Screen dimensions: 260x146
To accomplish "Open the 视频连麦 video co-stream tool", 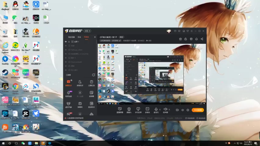I will [x=69, y=94].
